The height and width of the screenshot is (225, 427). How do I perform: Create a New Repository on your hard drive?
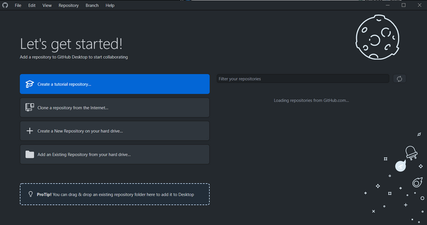[x=115, y=131]
